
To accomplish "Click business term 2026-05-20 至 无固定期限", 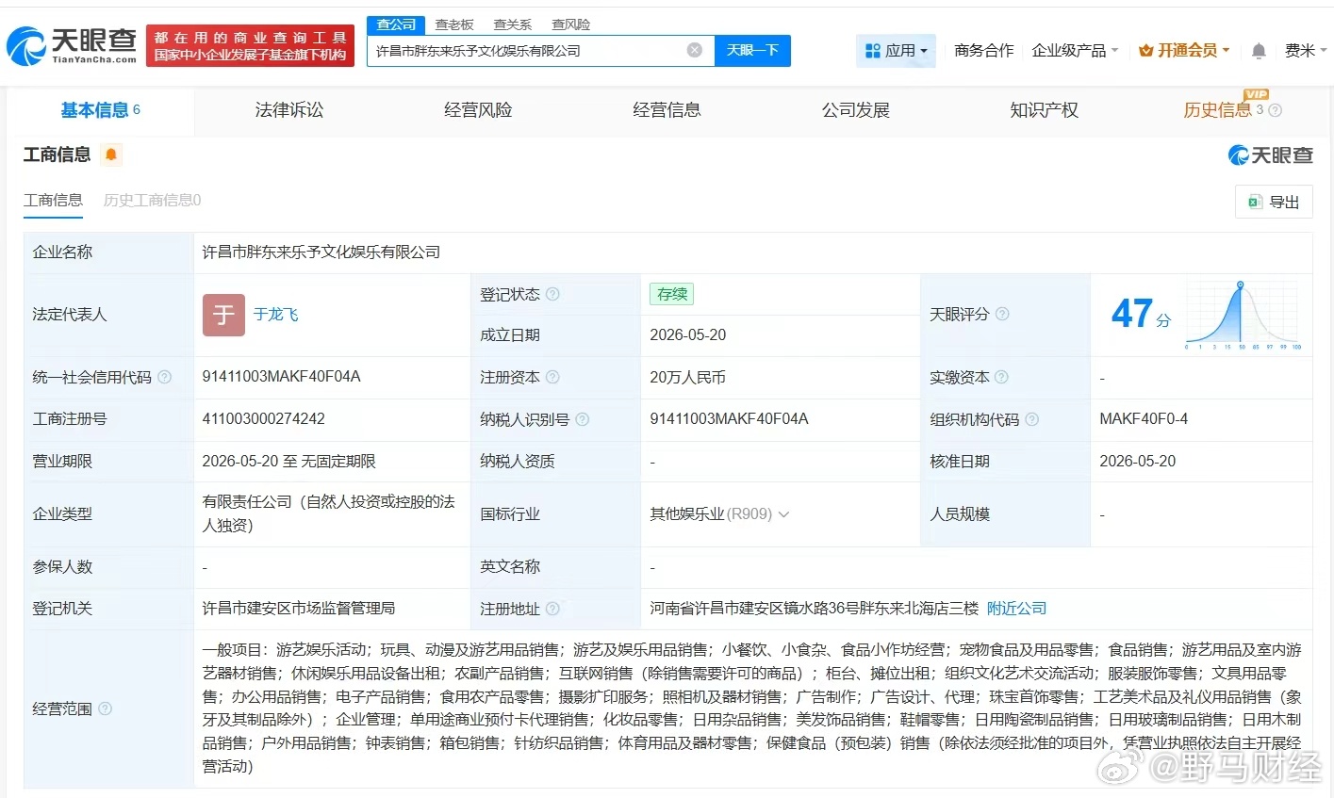I will click(288, 462).
